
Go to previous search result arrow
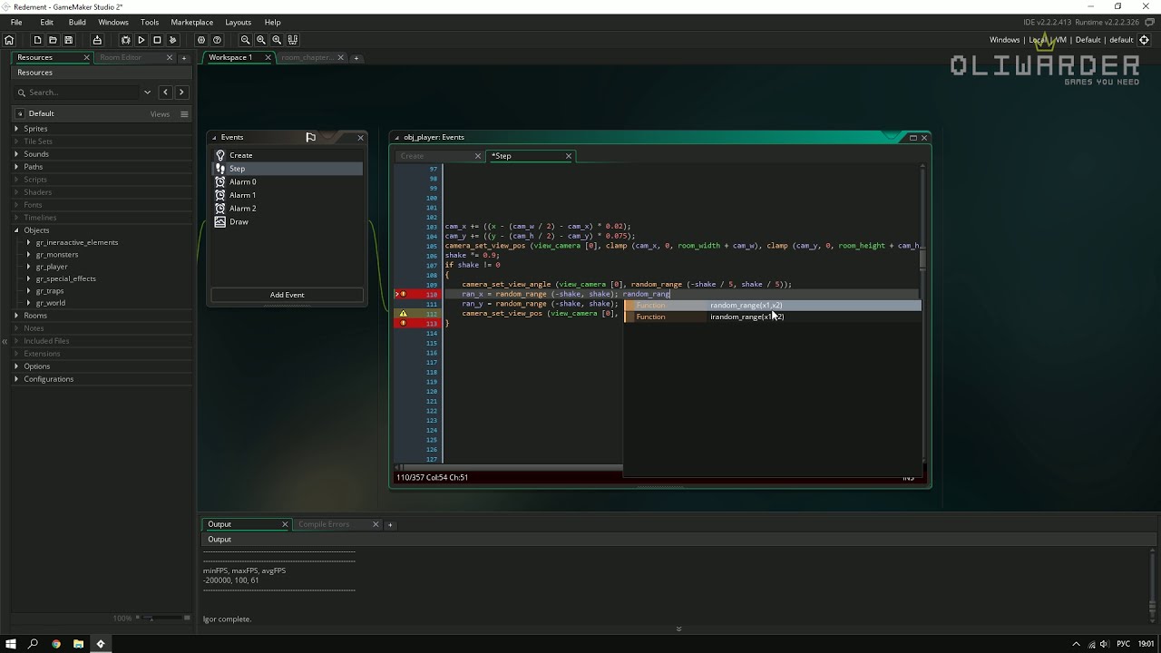click(x=165, y=93)
